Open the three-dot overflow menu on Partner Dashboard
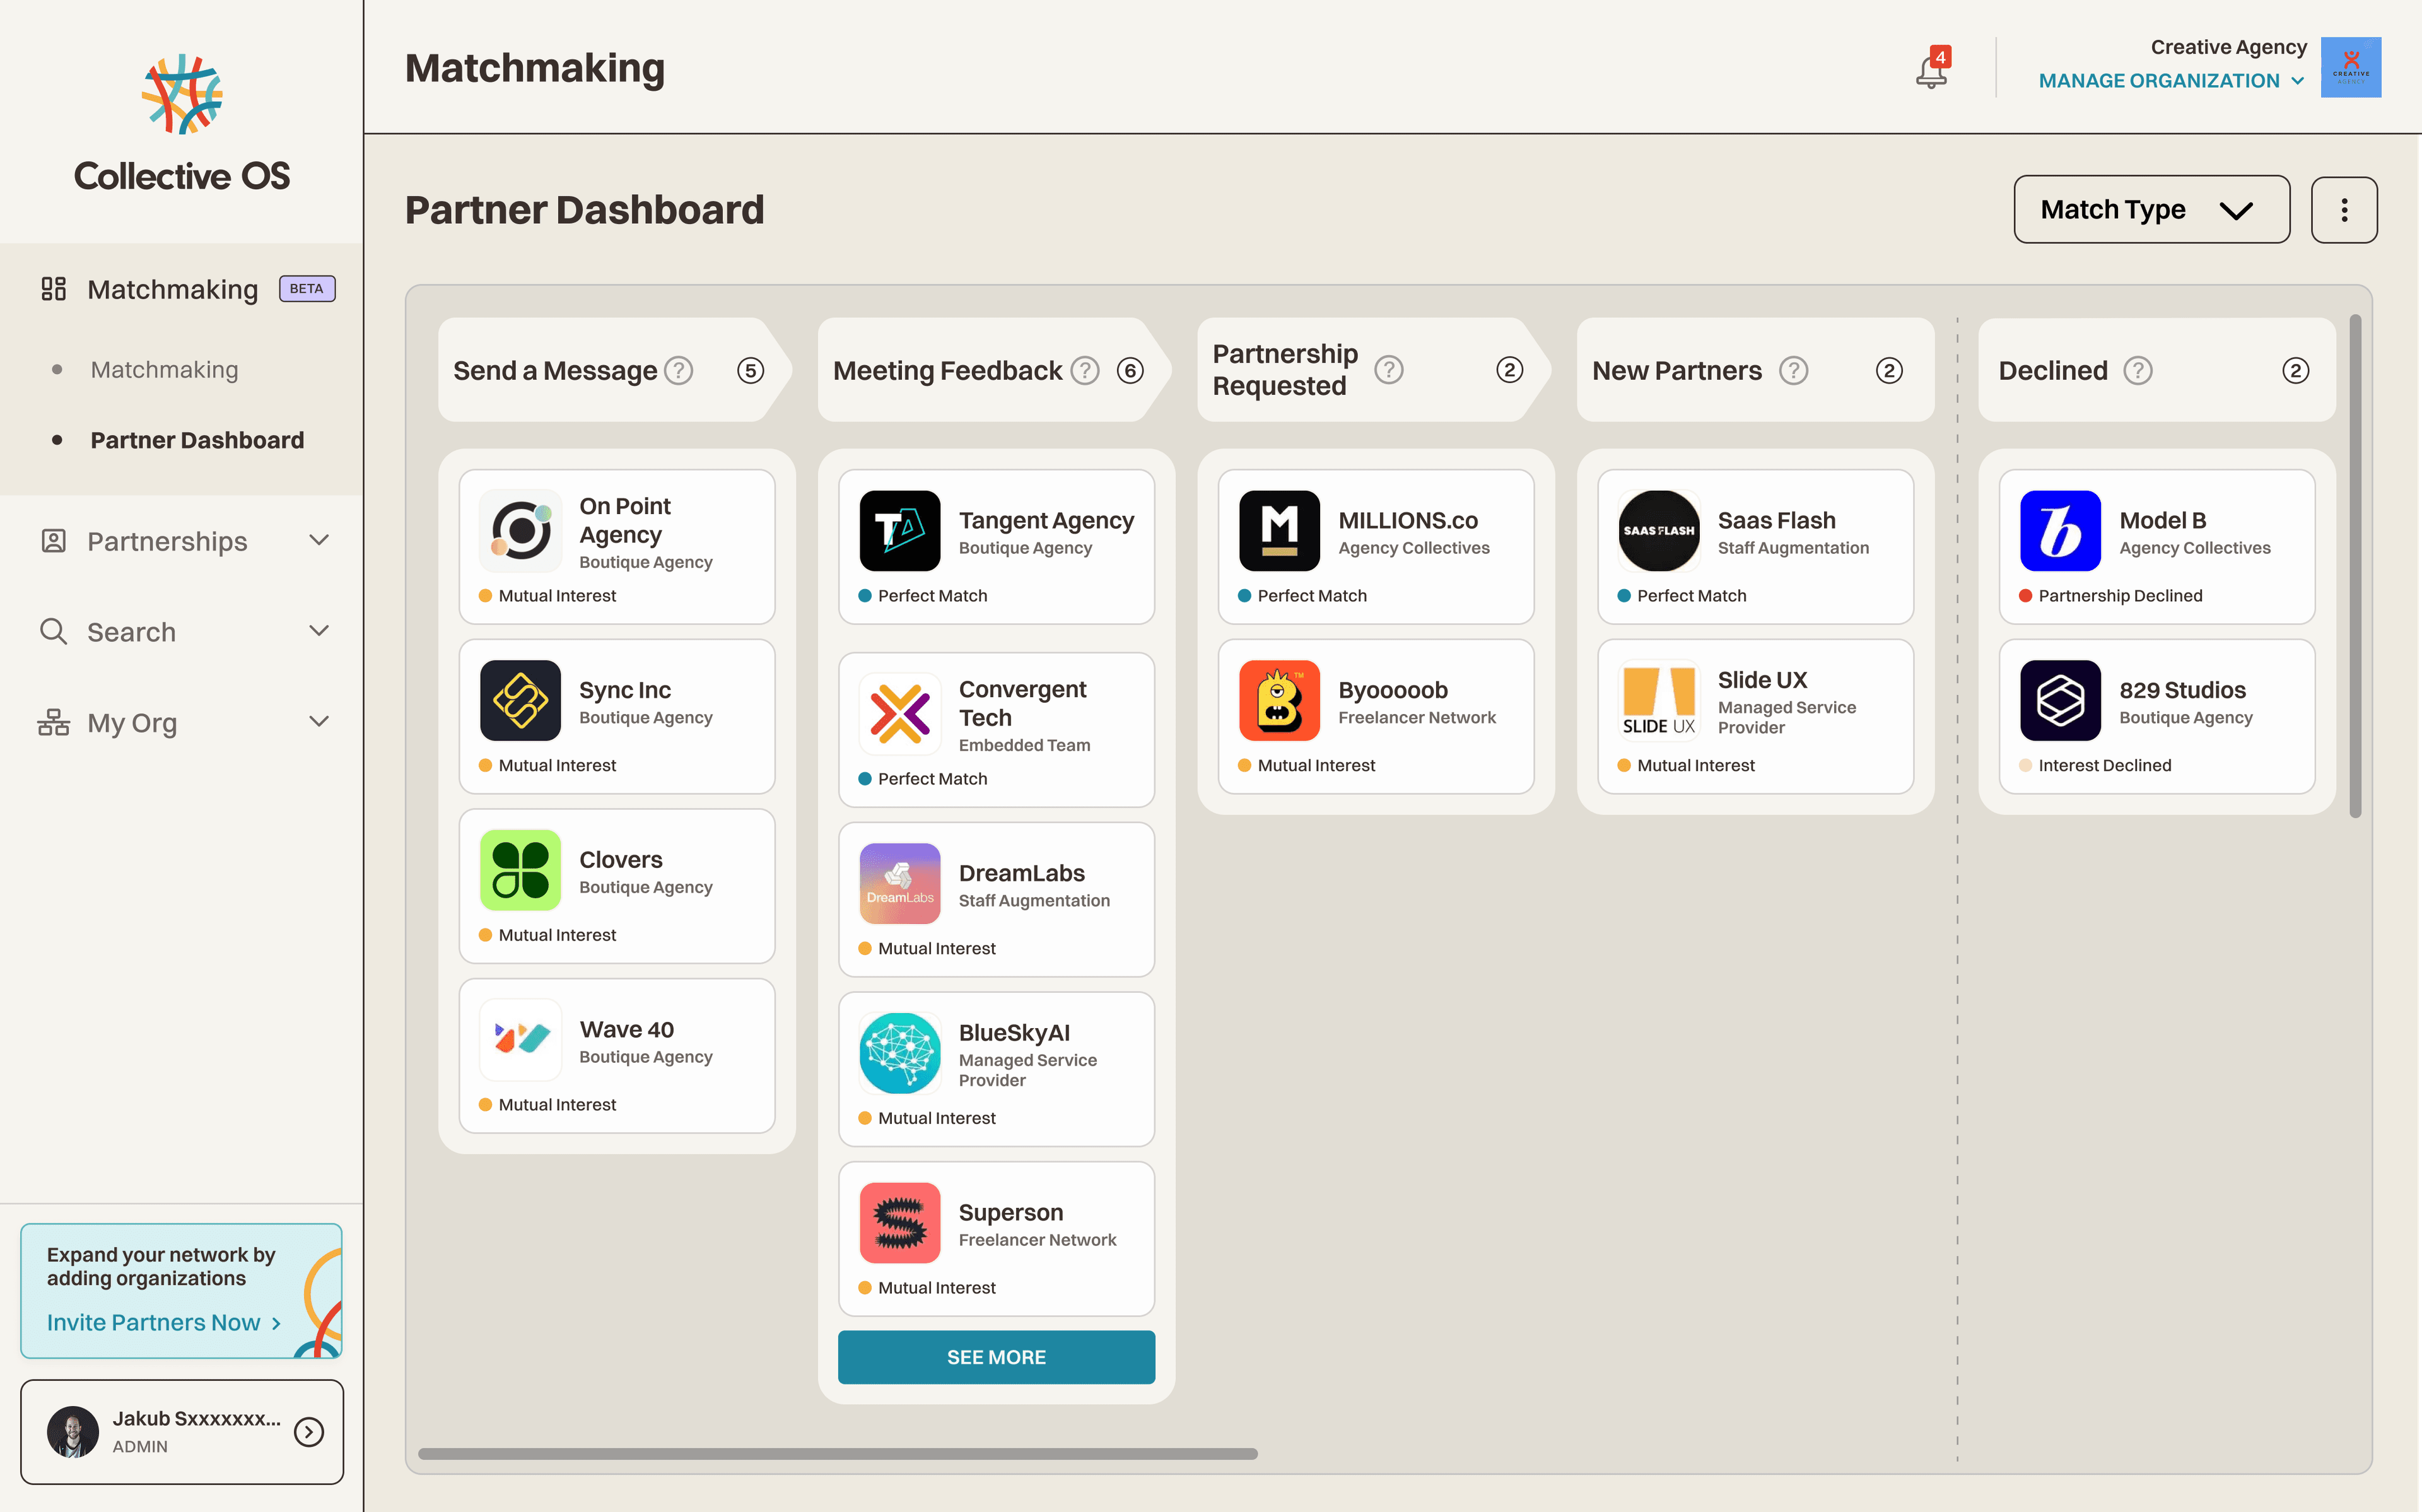The height and width of the screenshot is (1512, 2422). (x=2344, y=209)
